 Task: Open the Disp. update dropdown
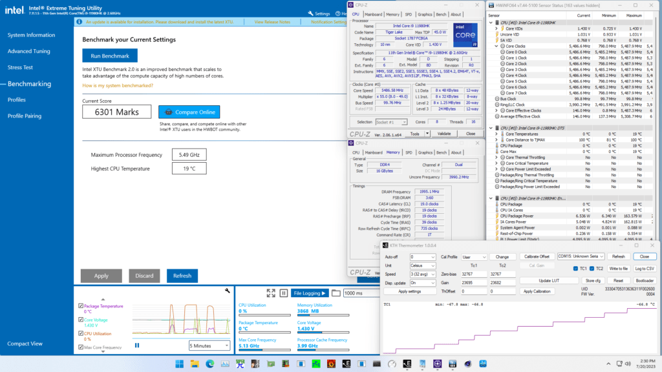click(x=422, y=283)
